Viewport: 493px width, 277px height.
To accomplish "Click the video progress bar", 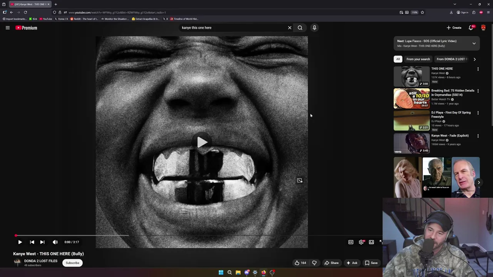I will point(199,235).
